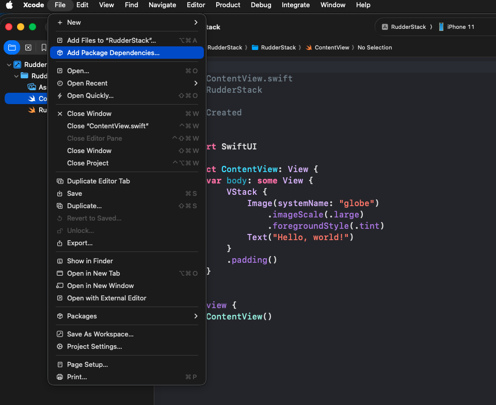Collapse the Rudd group folder chevron

pyautogui.click(x=16, y=76)
